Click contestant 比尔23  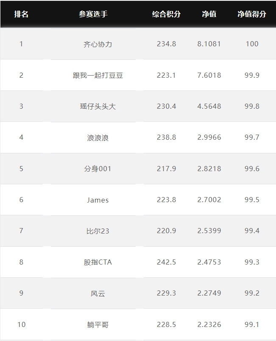[x=98, y=231]
